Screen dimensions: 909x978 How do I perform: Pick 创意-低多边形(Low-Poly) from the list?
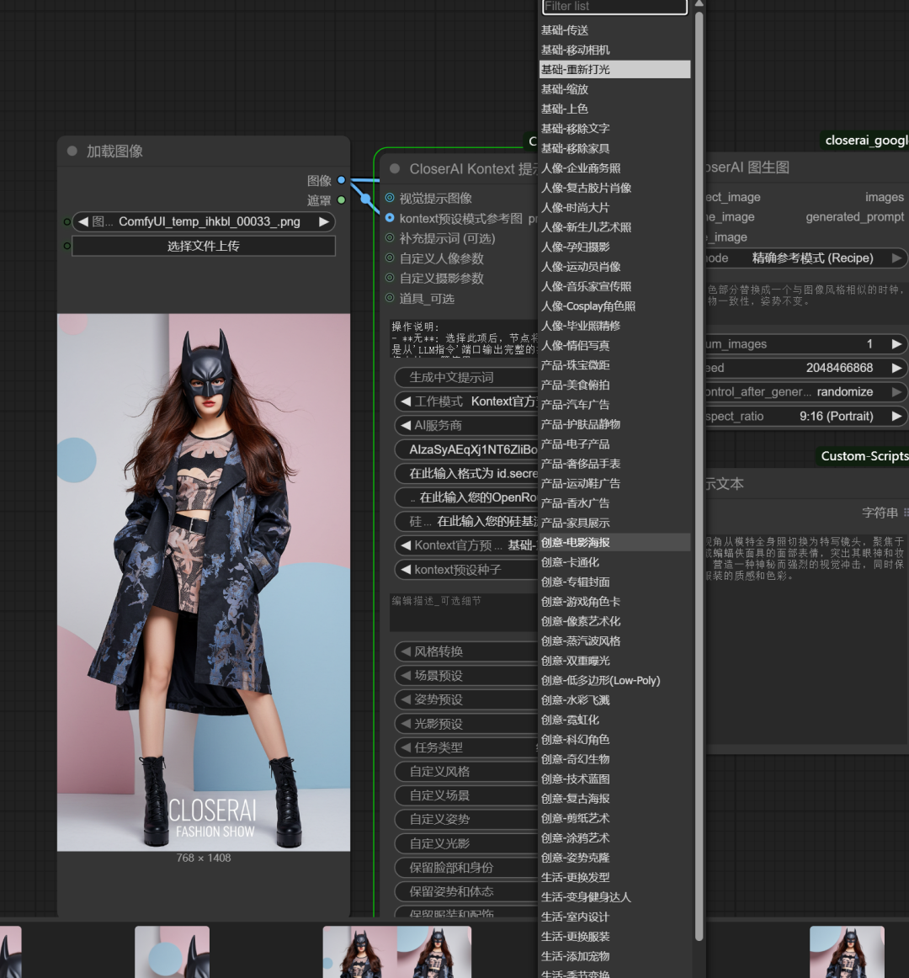614,680
